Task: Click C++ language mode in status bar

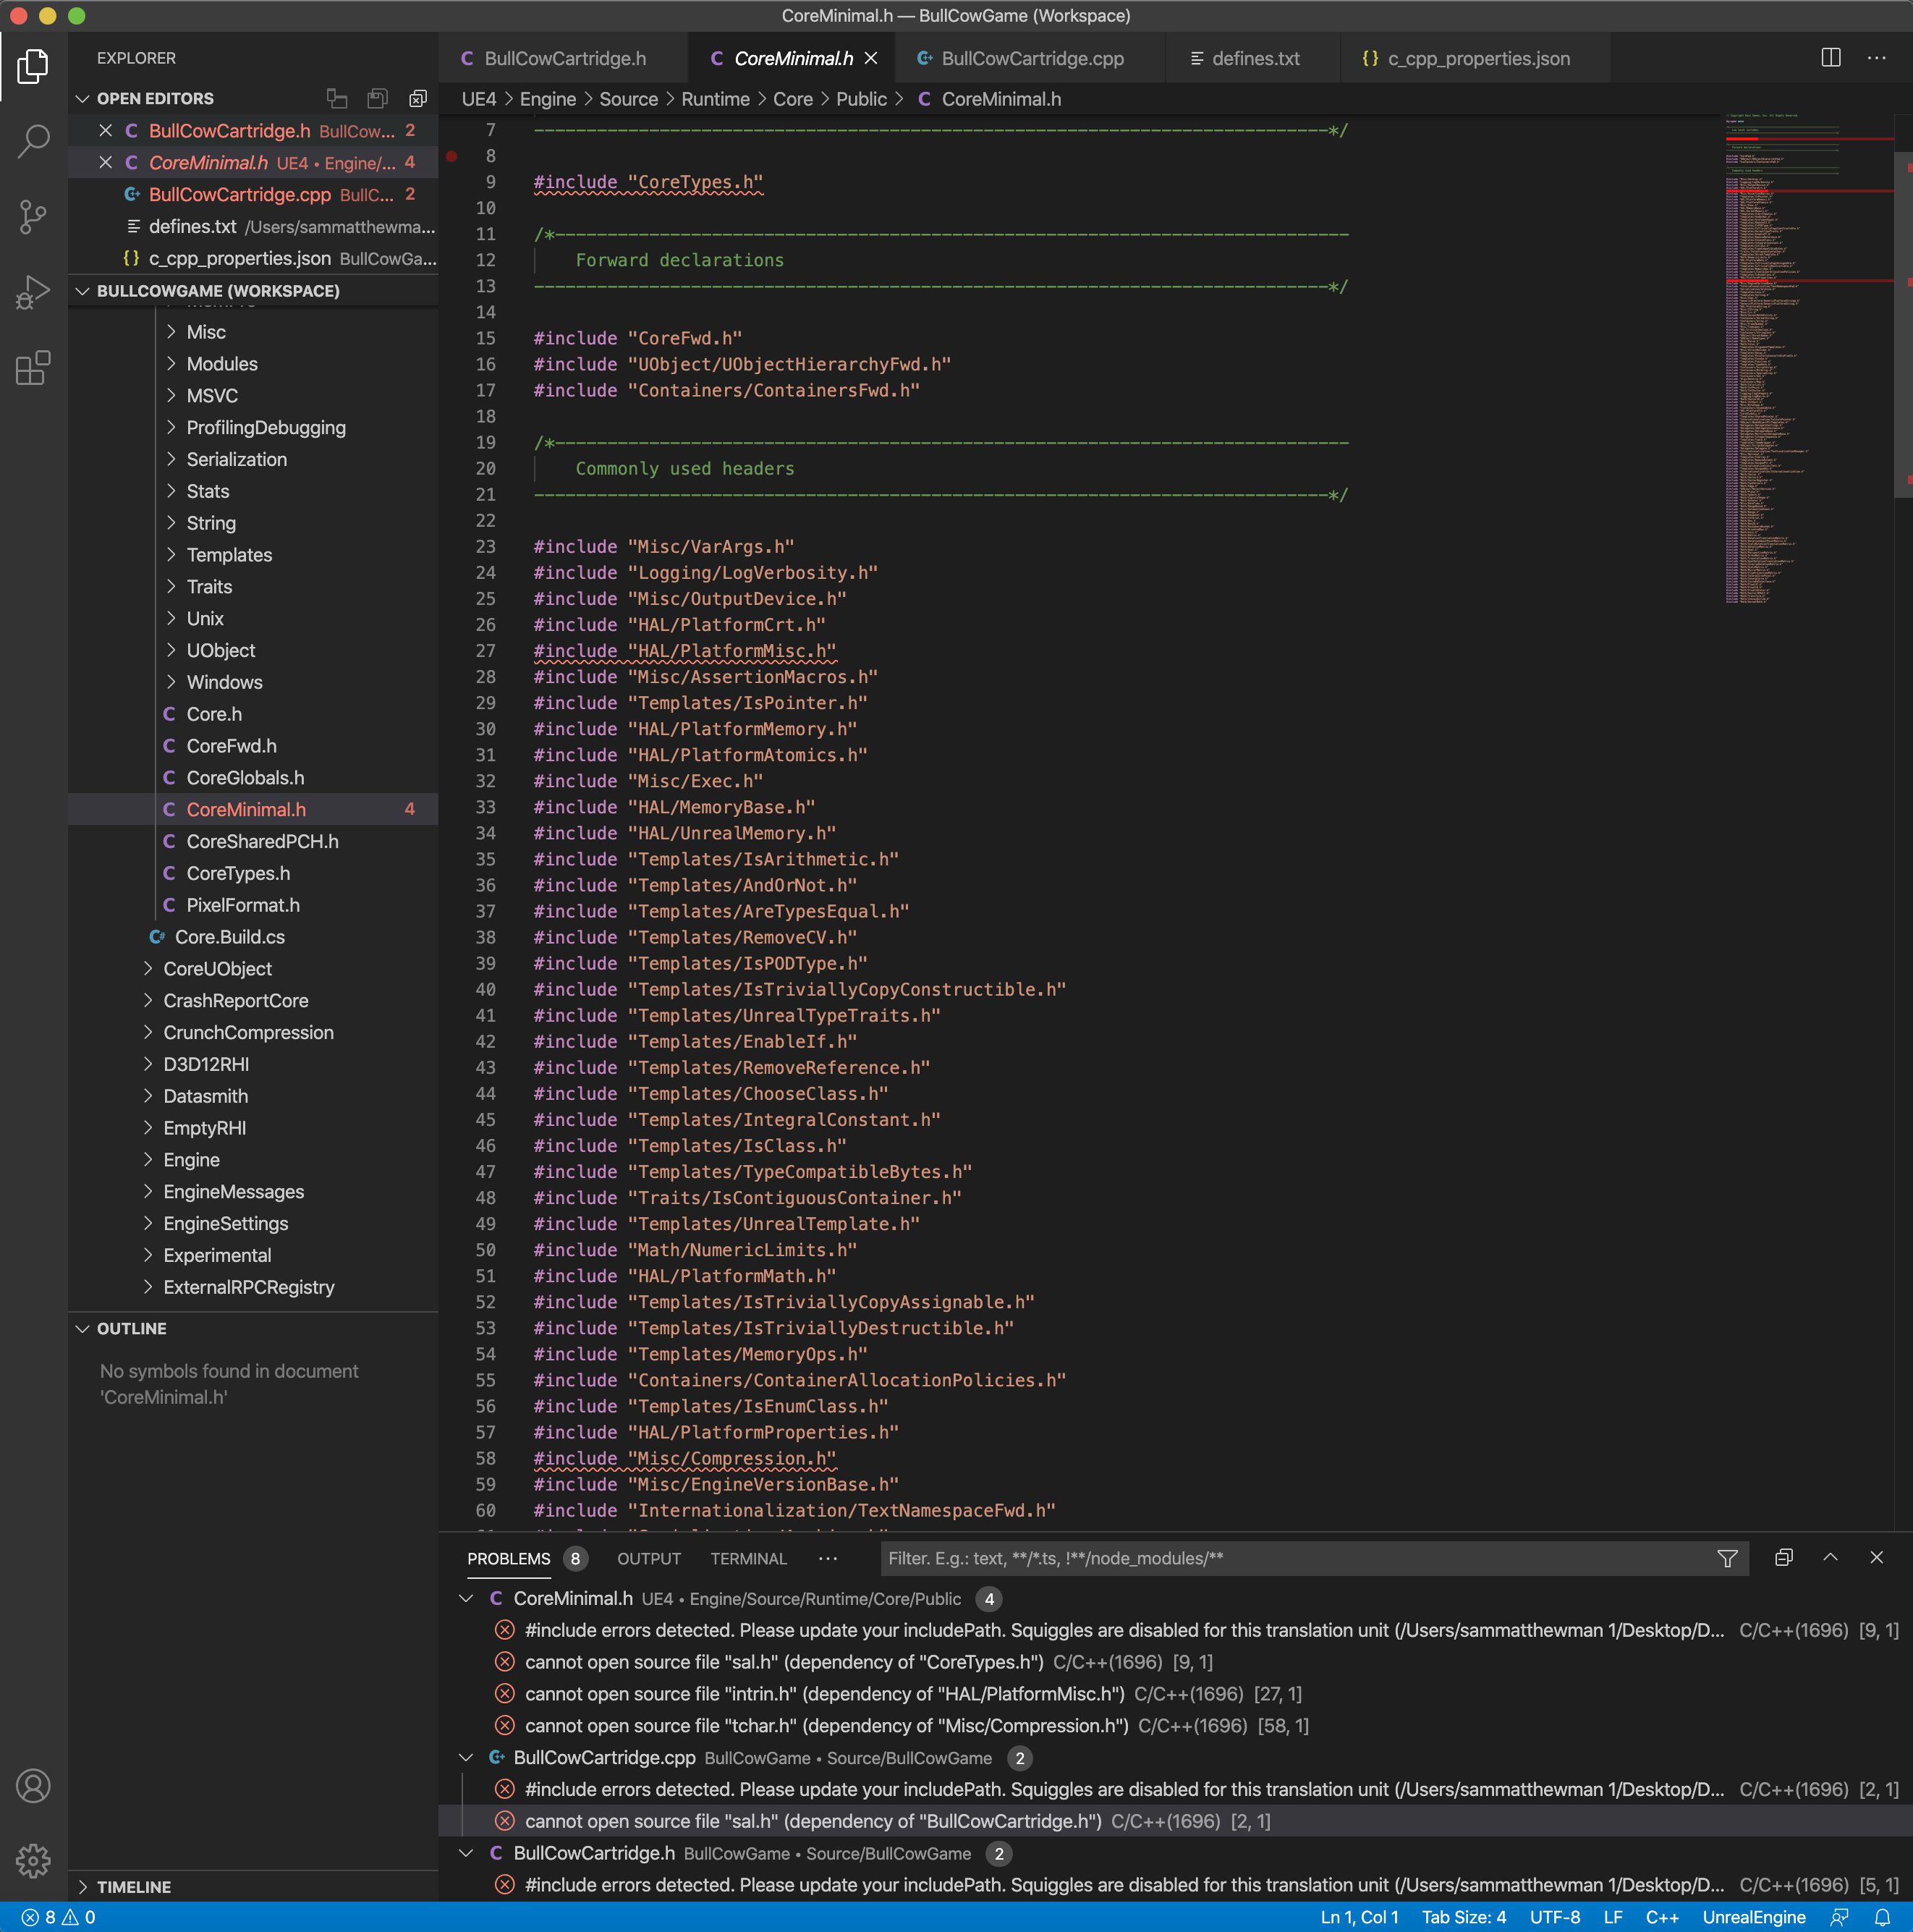Action: coord(1664,1917)
